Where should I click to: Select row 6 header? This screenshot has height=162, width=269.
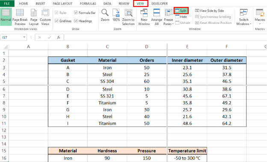(4, 89)
